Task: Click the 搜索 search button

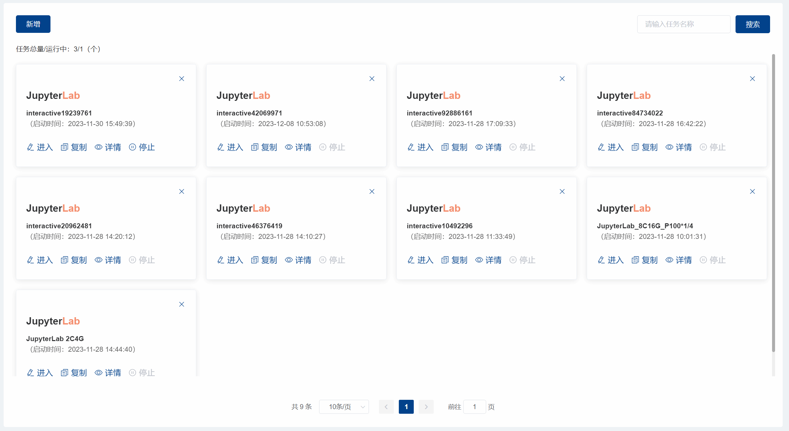Action: pyautogui.click(x=752, y=24)
